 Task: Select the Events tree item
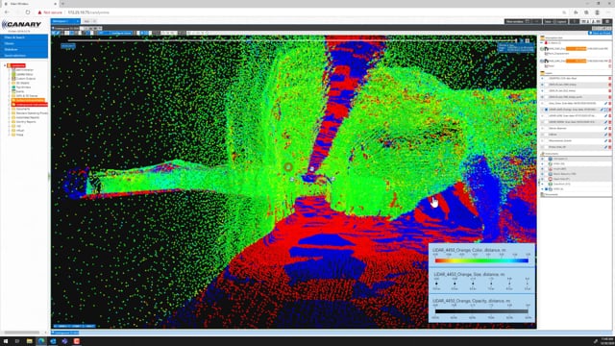point(19,91)
